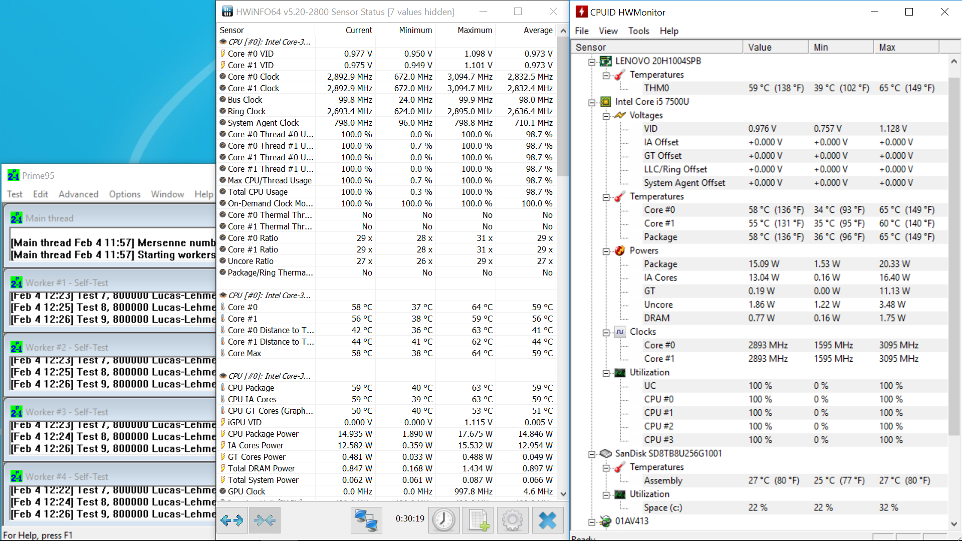Click the HWiNFO scrollbar up arrow
The height and width of the screenshot is (541, 962).
(563, 31)
